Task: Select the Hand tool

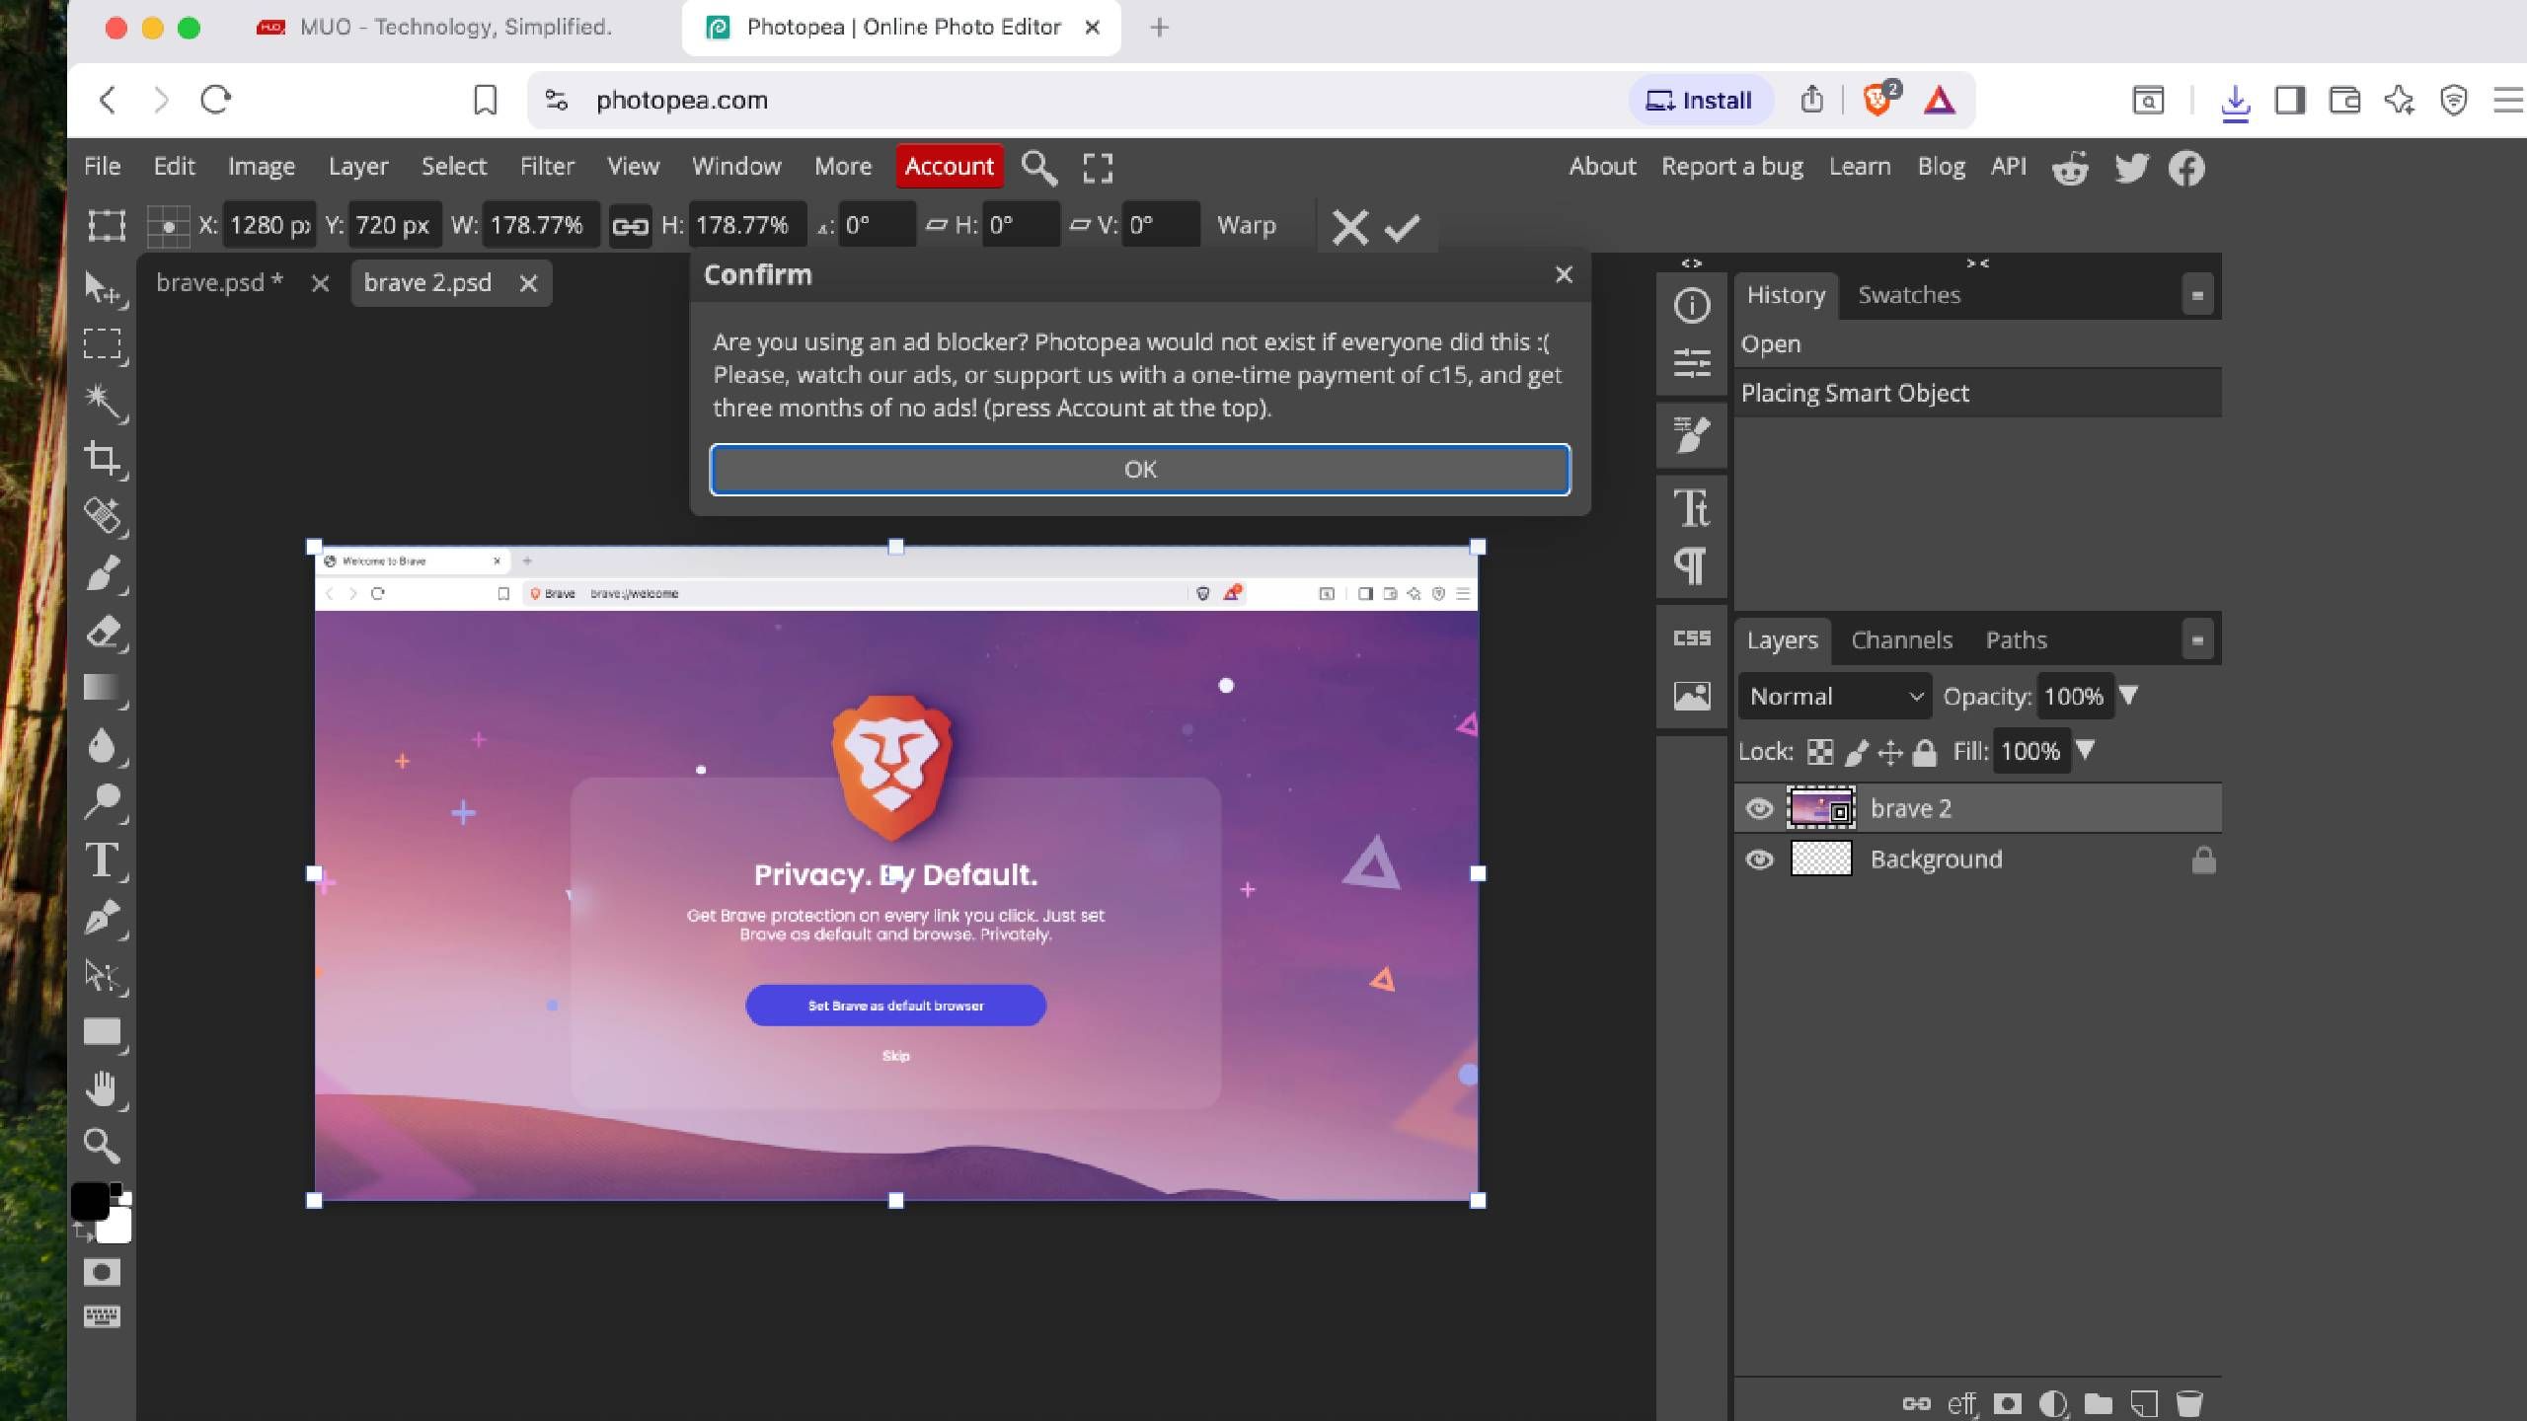Action: (102, 1088)
